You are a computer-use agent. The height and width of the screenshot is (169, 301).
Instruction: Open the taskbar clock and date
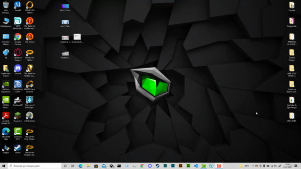coord(287,166)
